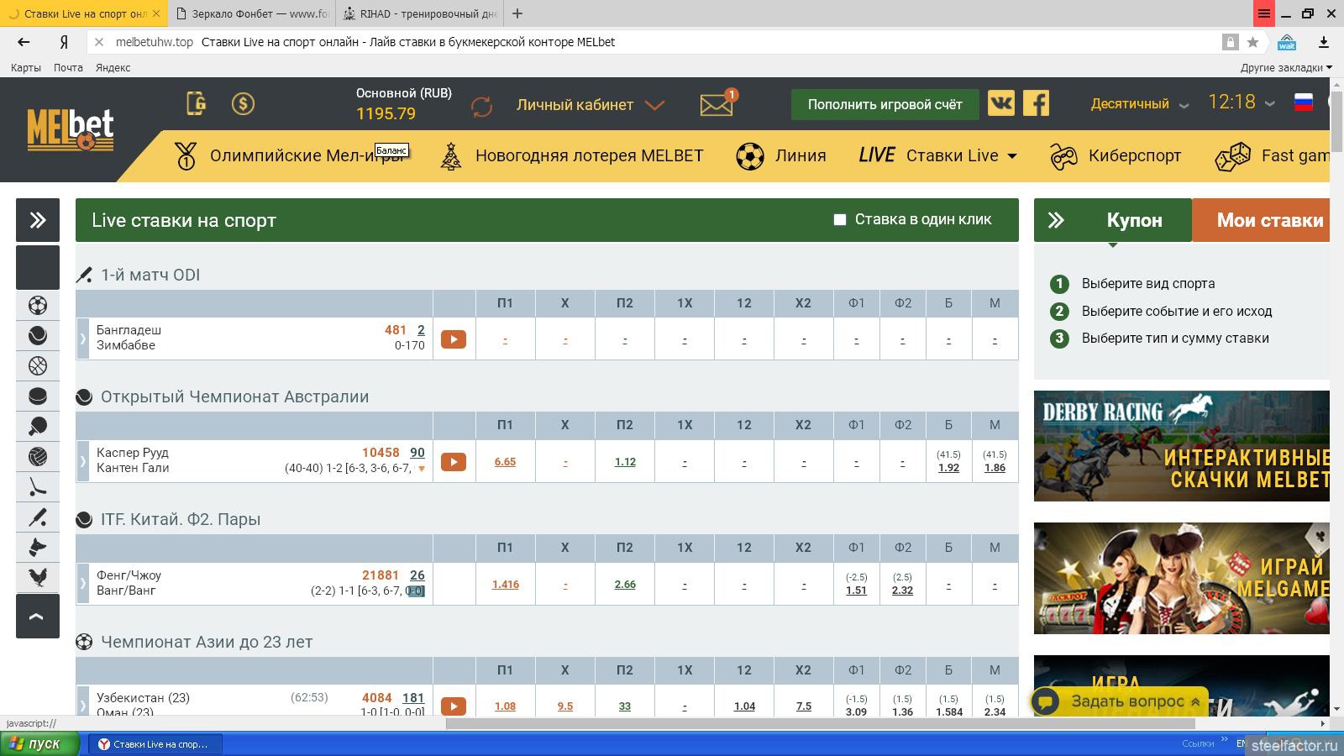Click the refresh balance arrows icon

(x=481, y=106)
